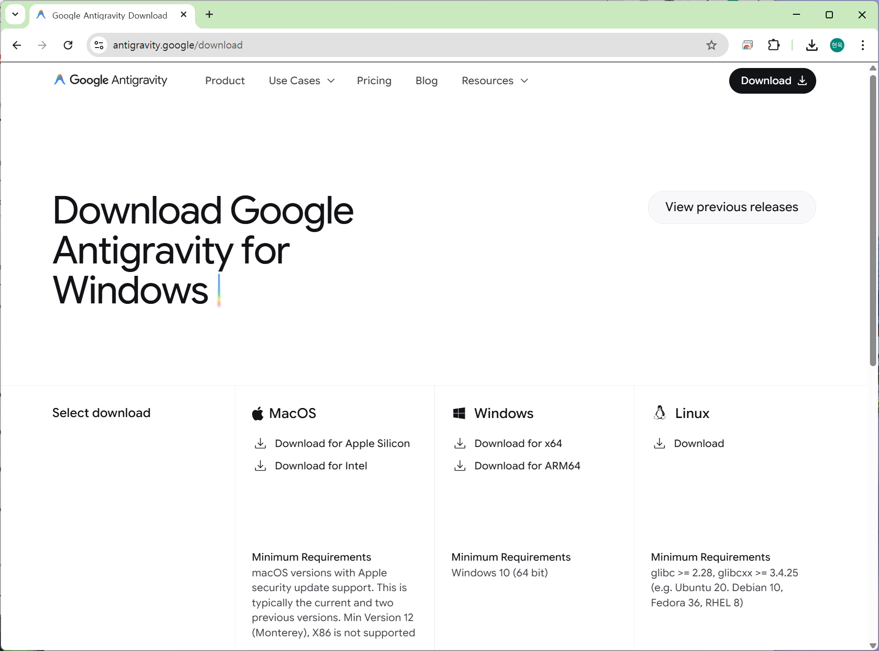Open Chrome downloads tray
The image size is (879, 651).
pos(812,45)
